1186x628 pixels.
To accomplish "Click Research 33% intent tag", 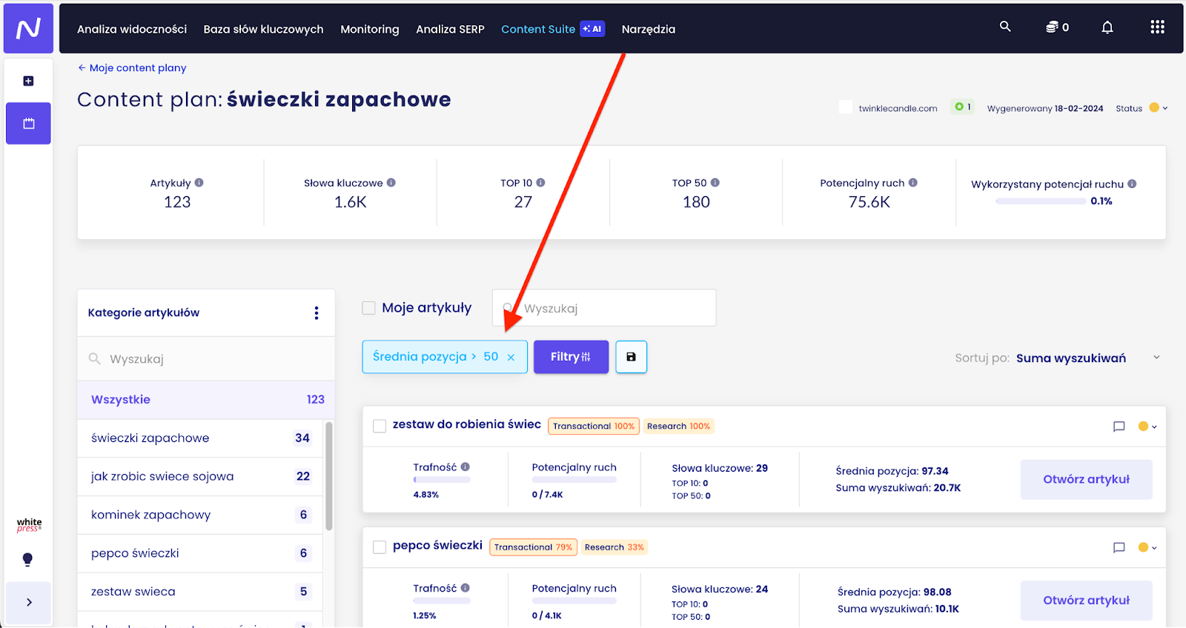I will pos(614,547).
